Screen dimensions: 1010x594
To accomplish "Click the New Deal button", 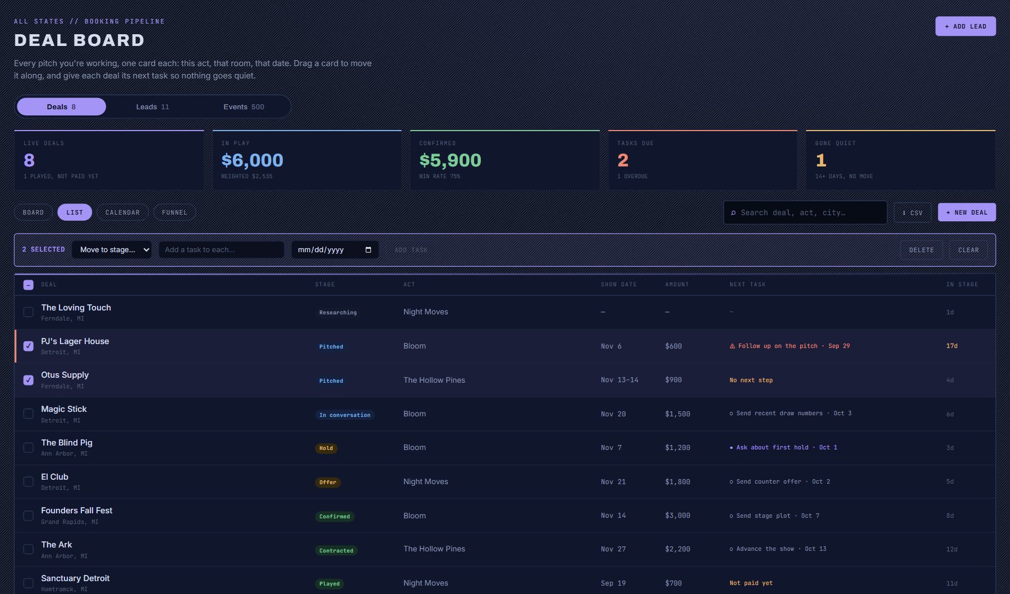I will (967, 212).
